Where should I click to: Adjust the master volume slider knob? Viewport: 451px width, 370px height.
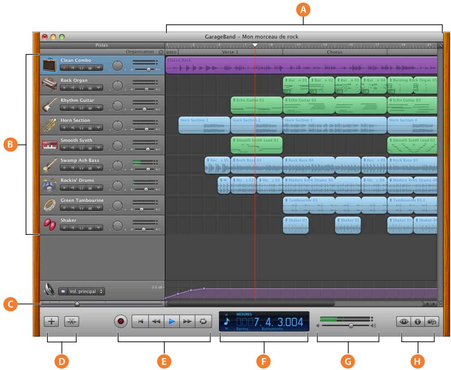(x=351, y=326)
